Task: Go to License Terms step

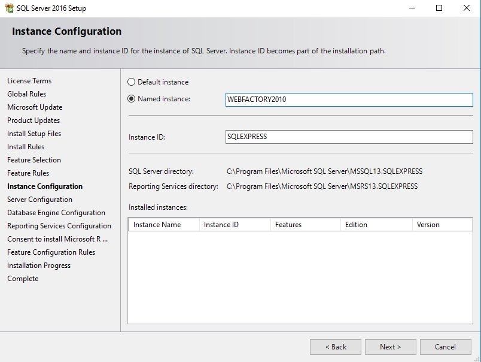Action: (x=29, y=81)
